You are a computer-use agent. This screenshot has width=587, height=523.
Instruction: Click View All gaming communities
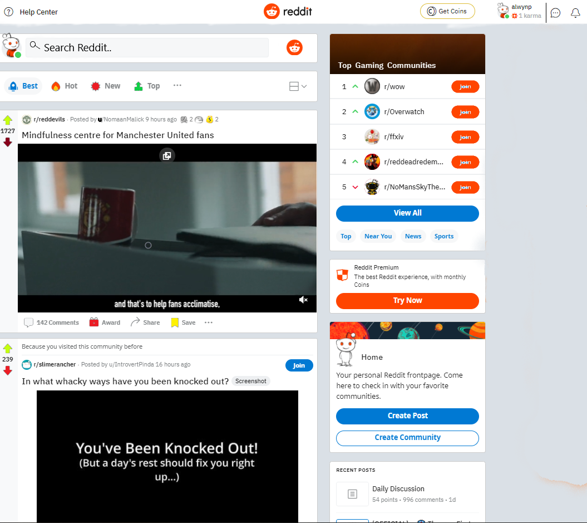[x=407, y=213]
